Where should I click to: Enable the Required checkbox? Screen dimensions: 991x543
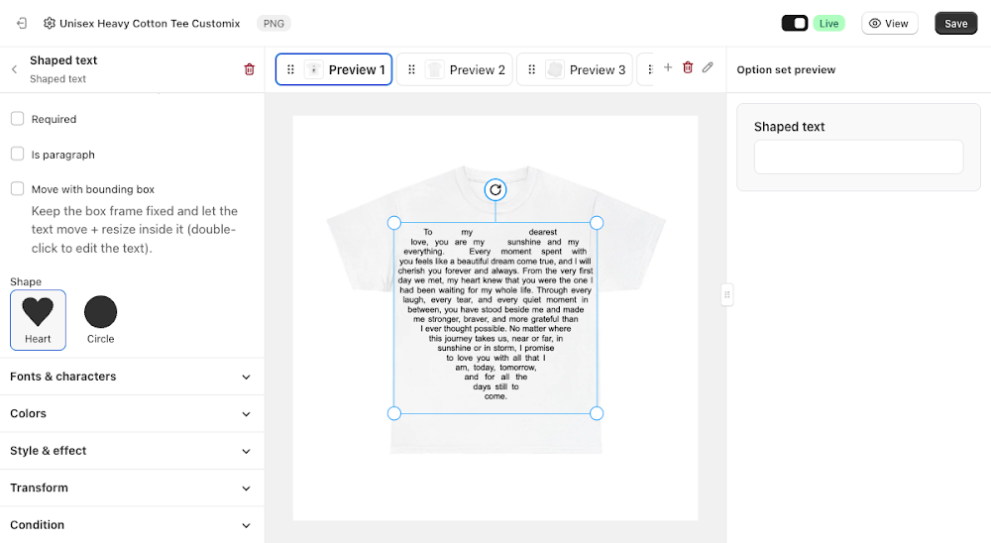(x=18, y=119)
